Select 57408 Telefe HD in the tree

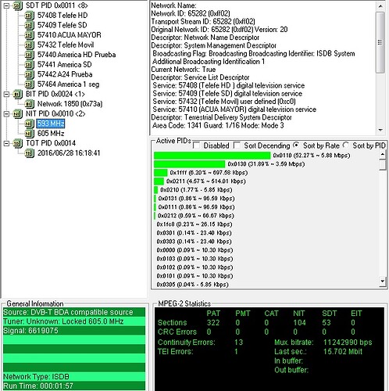[x=62, y=16]
